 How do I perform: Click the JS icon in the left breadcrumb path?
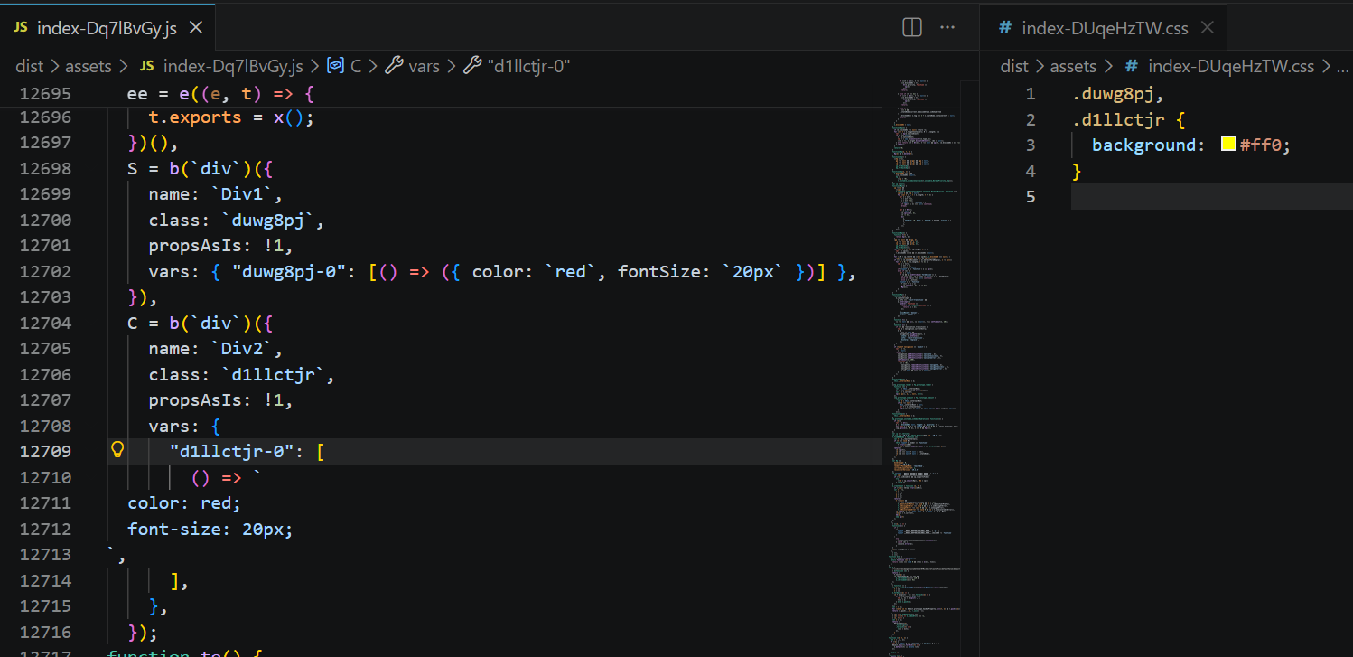coord(146,66)
